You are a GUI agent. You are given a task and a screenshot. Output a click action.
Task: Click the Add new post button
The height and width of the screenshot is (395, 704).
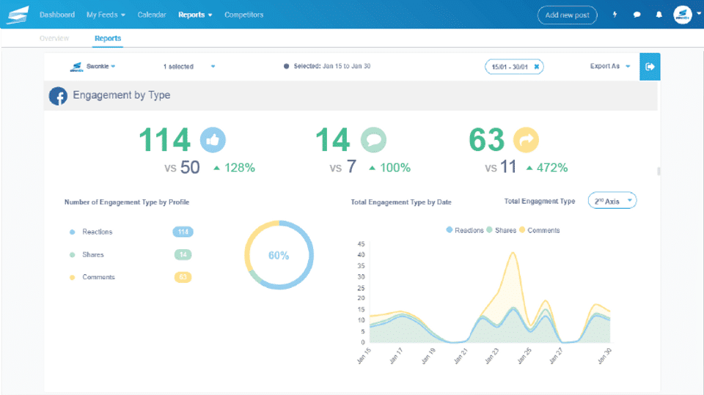567,15
